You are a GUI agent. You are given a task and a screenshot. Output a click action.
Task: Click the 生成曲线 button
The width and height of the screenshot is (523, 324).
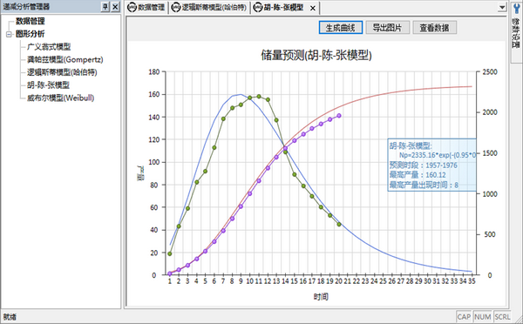[x=341, y=28]
